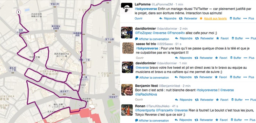
Task: Open the Plus menu on LaPomme's tweet
Action: coord(249,18)
